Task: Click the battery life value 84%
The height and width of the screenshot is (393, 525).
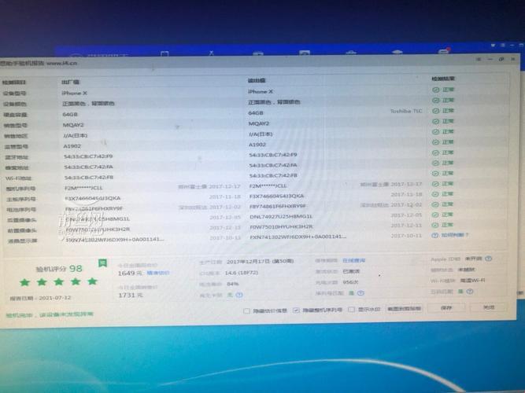Action: [232, 284]
